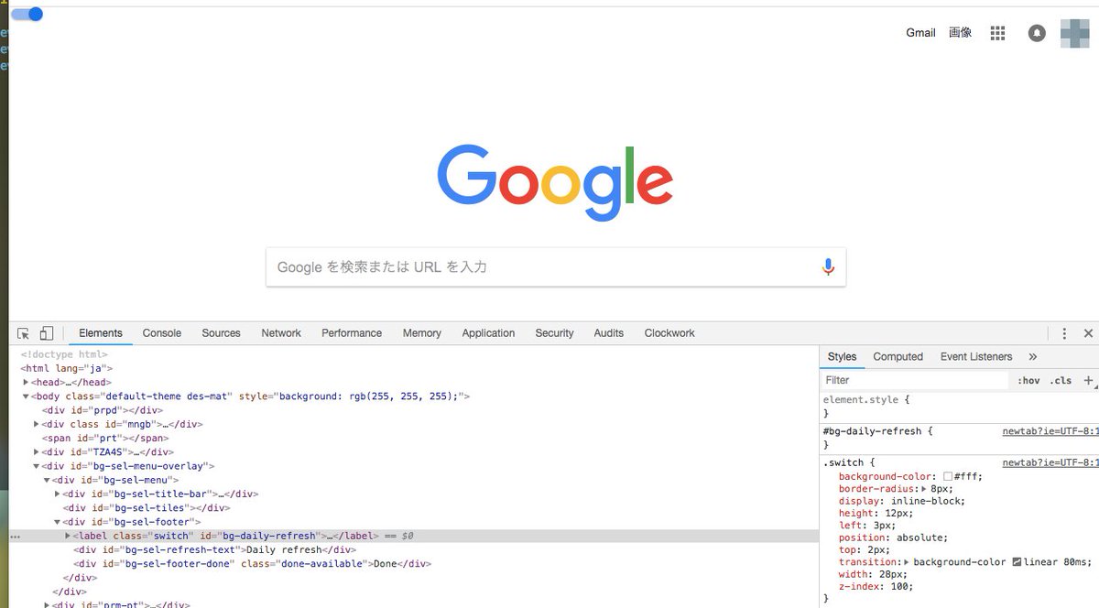Select the Event Listeners pane tab
This screenshot has width=1099, height=608.
[976, 357]
